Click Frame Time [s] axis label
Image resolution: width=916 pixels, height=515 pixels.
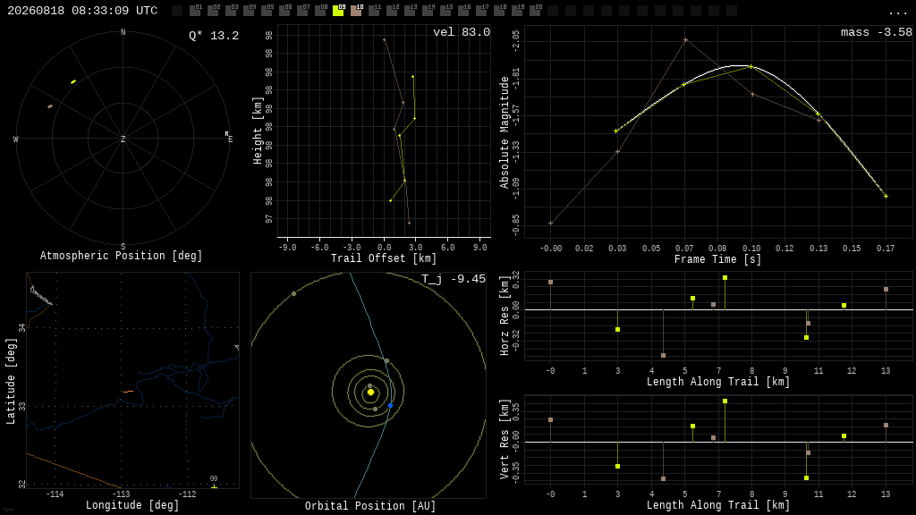click(717, 258)
